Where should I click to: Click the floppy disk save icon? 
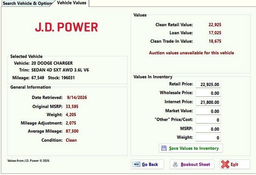tap(164, 148)
